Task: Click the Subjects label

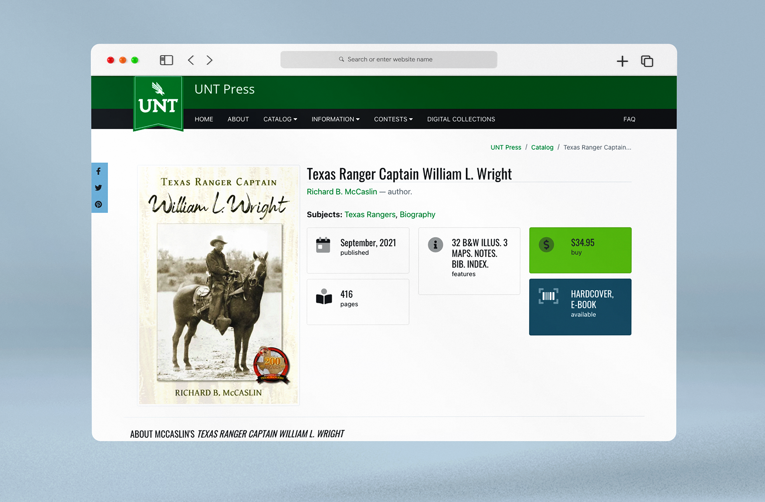Action: [324, 215]
